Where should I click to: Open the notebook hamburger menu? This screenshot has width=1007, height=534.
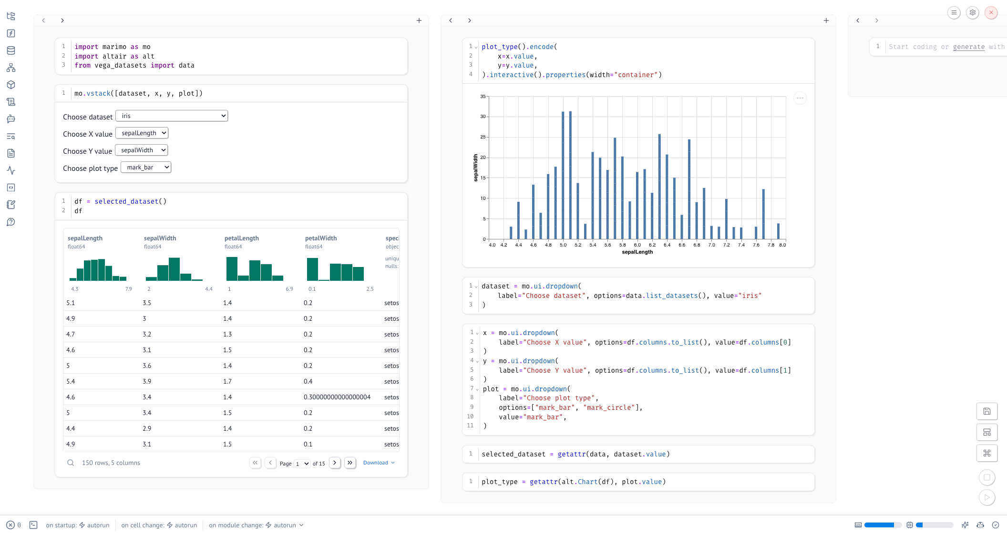(954, 13)
